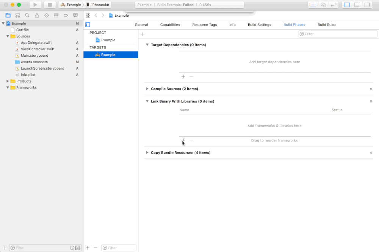Add a new target with bottom plus
Screen dimensions: 379x252
coord(88,248)
